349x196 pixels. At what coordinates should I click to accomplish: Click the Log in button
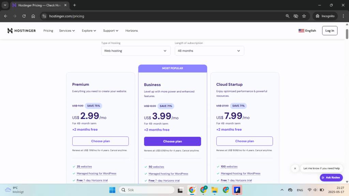330,31
